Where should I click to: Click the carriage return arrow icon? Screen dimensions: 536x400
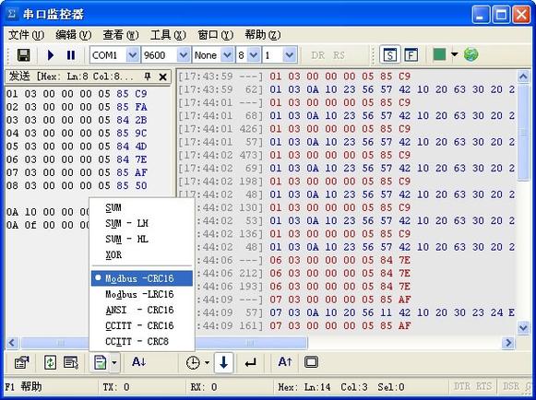click(x=251, y=363)
